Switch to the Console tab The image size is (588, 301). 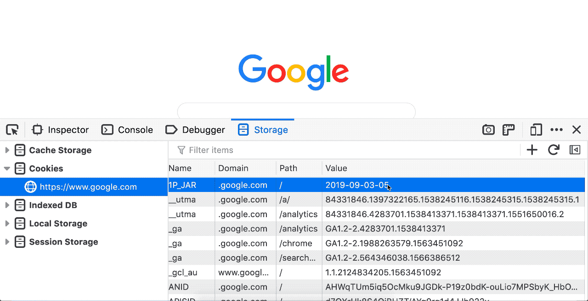point(127,130)
